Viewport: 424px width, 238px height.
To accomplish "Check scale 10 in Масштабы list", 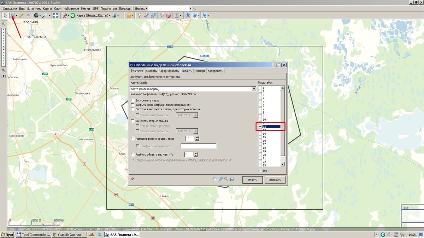I will tap(260, 120).
